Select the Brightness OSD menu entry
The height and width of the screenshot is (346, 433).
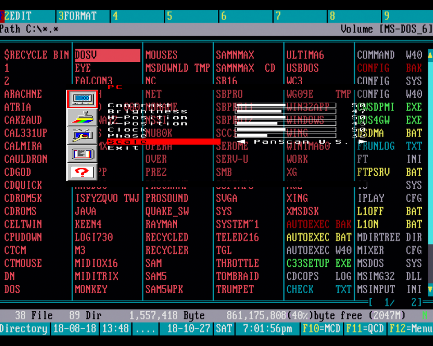[x=147, y=111]
